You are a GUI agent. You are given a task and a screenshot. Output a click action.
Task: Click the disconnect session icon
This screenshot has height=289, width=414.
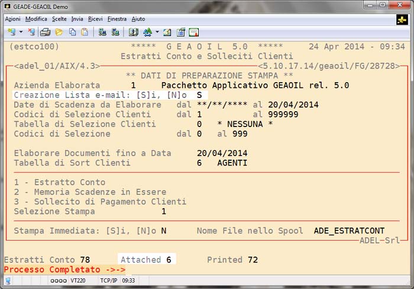tap(31, 32)
